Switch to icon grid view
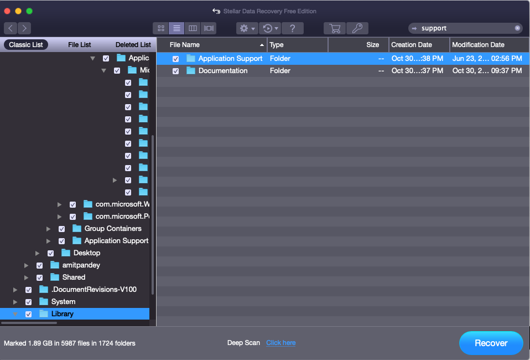The width and height of the screenshot is (530, 360). (x=161, y=28)
